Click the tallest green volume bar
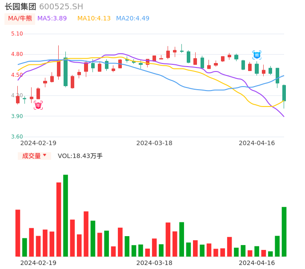The width and height of the screenshot is (305, 269). (x=65, y=215)
